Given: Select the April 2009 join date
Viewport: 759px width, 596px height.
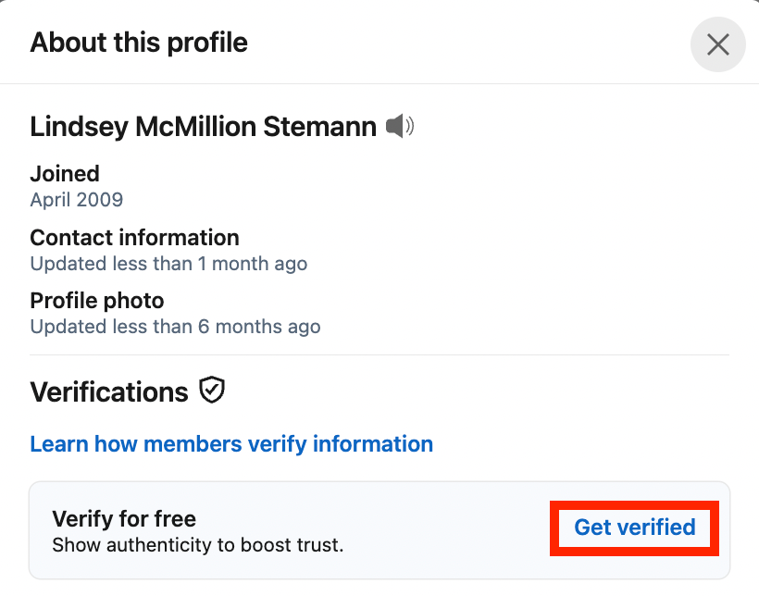Looking at the screenshot, I should click(76, 200).
